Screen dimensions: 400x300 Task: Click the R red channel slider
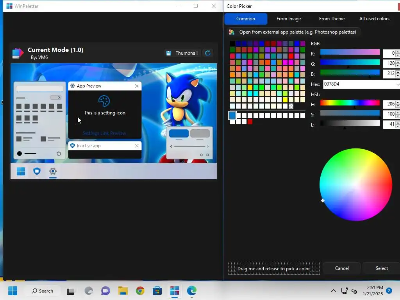coord(350,52)
